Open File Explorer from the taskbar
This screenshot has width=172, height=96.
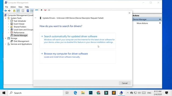(83, 93)
